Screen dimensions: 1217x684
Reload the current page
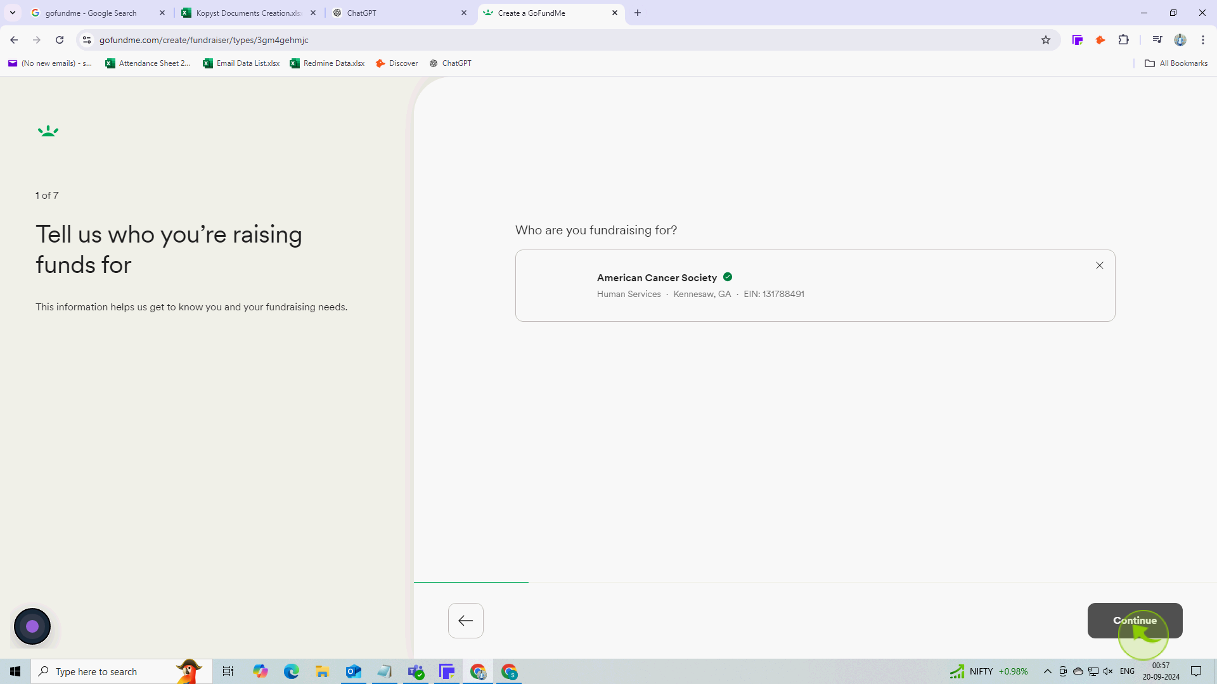[60, 40]
